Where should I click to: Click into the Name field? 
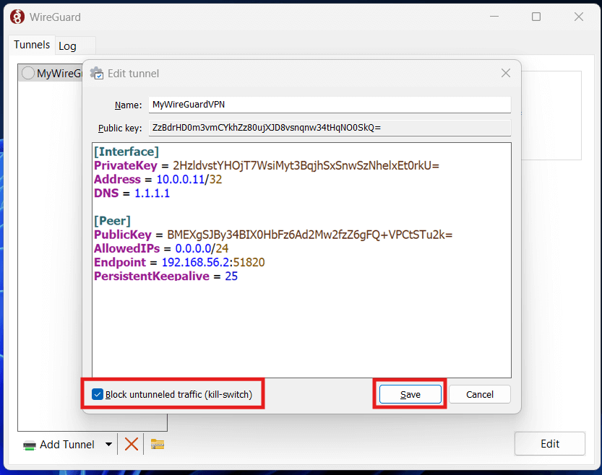coord(329,105)
